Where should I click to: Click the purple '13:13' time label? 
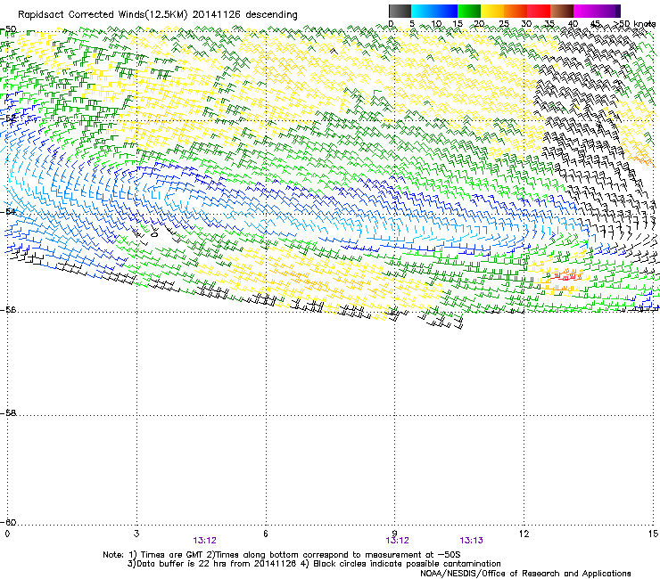(x=471, y=541)
